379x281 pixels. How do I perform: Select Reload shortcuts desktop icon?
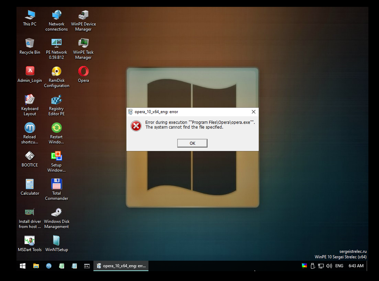[30, 133]
